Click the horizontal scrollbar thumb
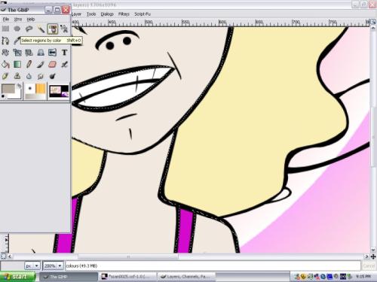 128,256
